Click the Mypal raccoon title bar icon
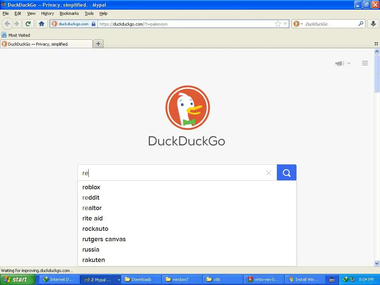 click(x=3, y=4)
